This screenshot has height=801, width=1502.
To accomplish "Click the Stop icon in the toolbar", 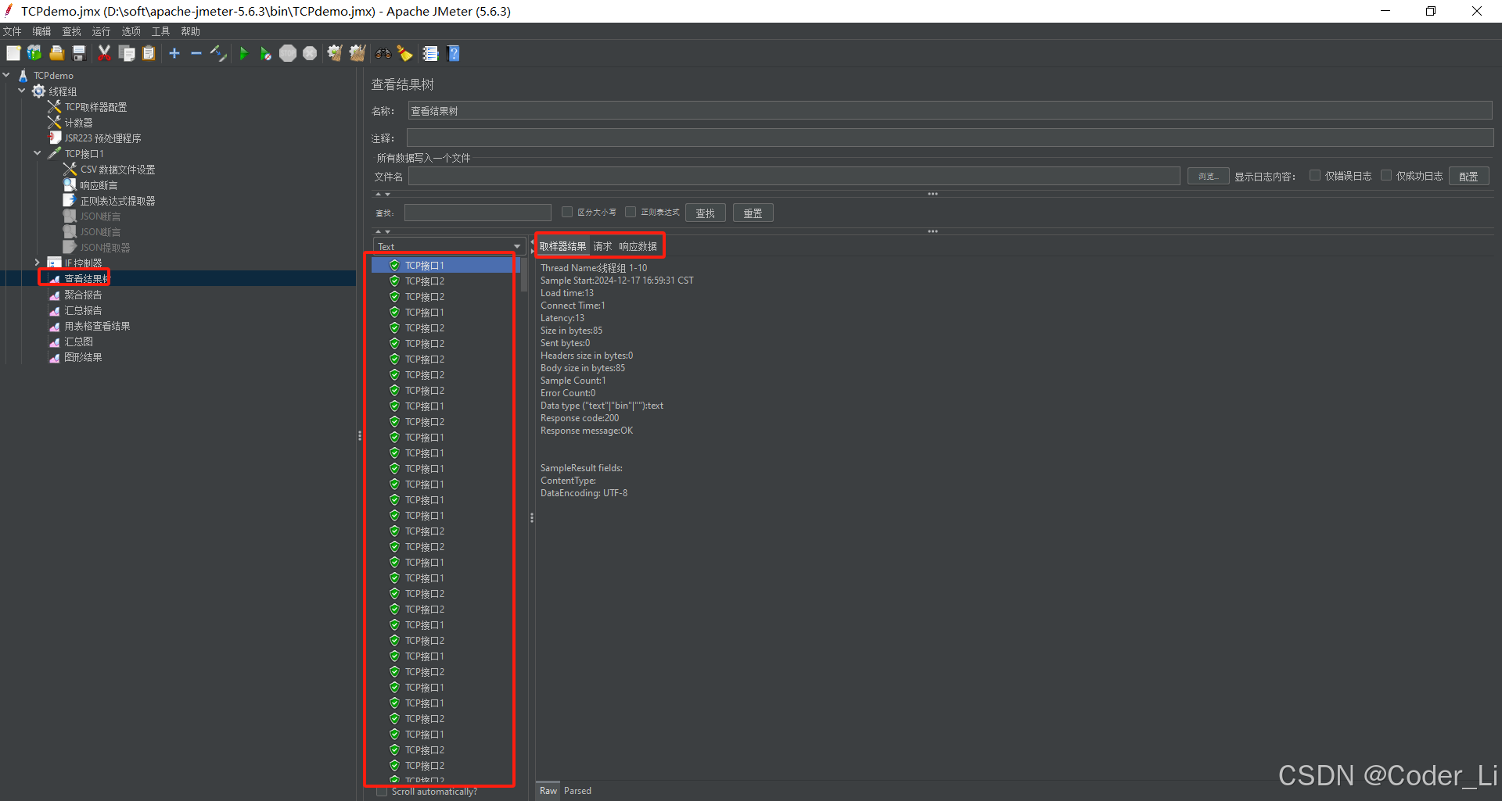I will [x=288, y=53].
